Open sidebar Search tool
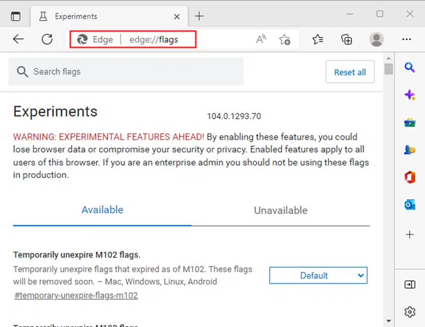425x327 pixels. tap(410, 67)
